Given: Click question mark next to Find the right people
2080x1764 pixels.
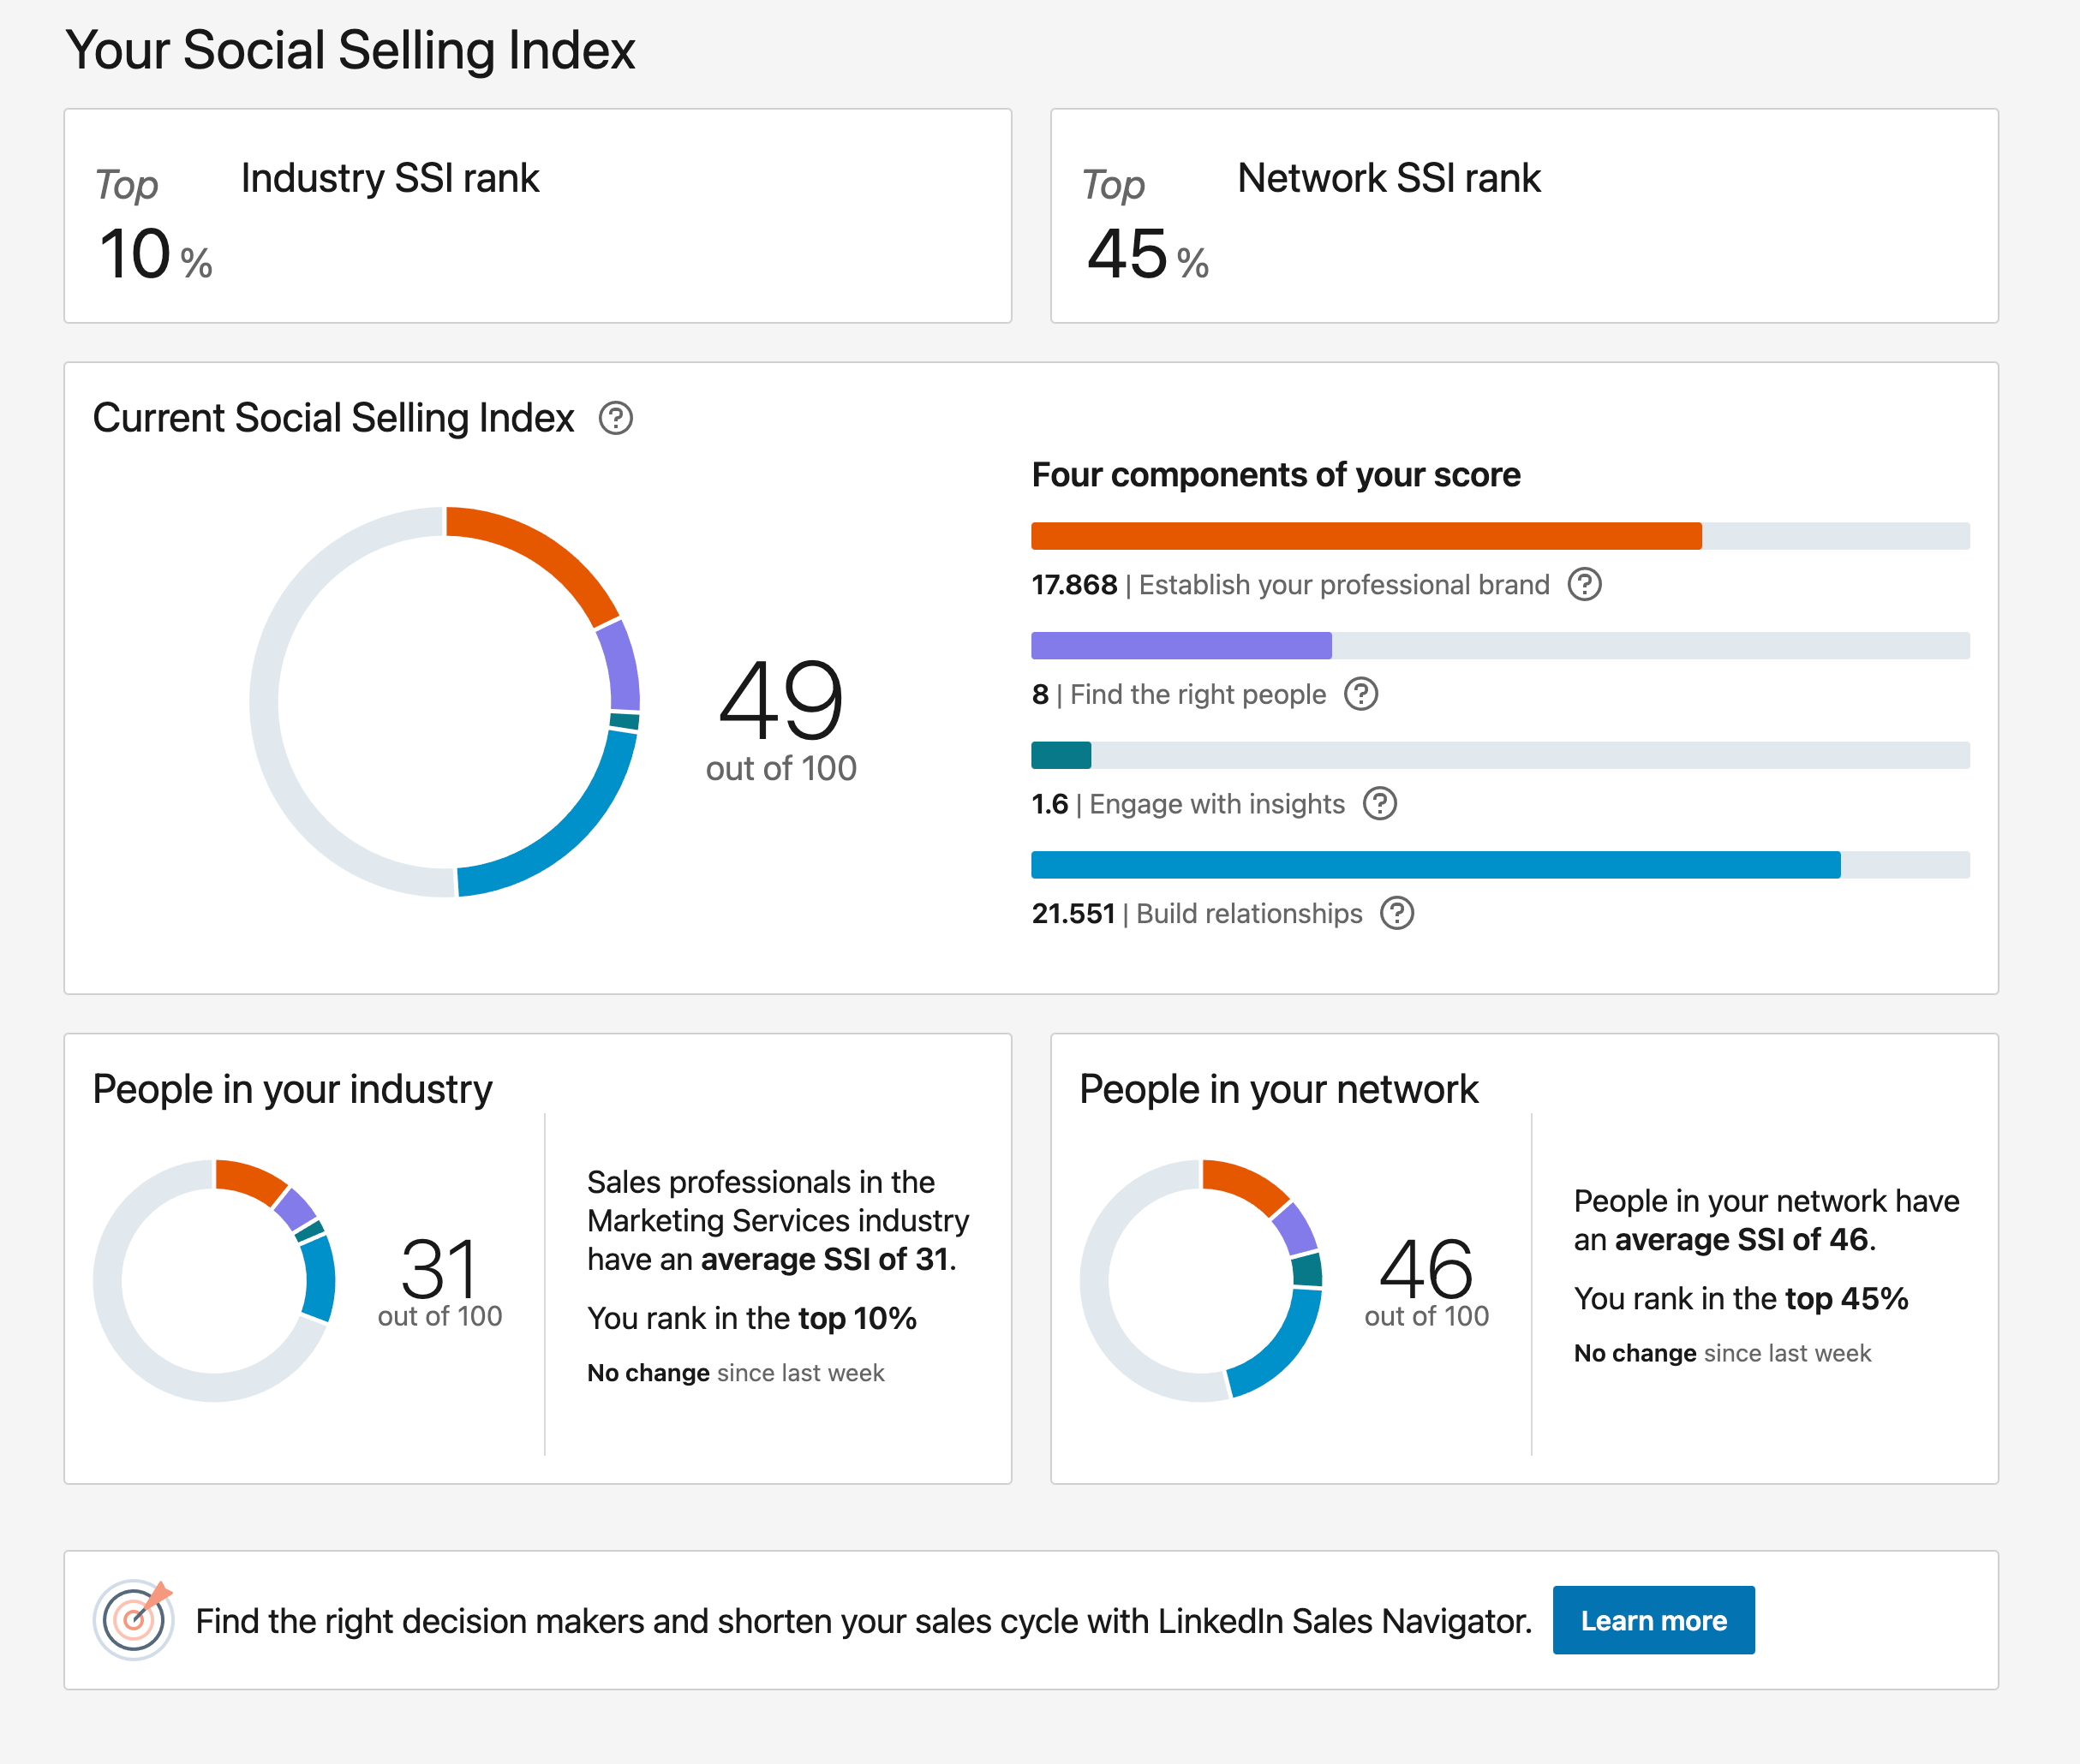Looking at the screenshot, I should pyautogui.click(x=1360, y=694).
